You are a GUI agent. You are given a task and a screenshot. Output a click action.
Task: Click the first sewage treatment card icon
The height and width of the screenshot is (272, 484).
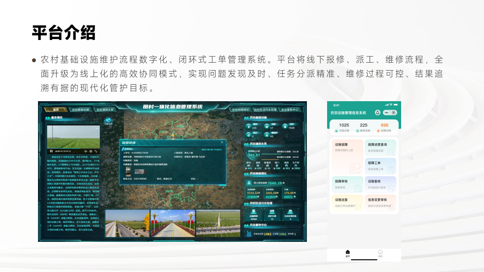point(254,212)
